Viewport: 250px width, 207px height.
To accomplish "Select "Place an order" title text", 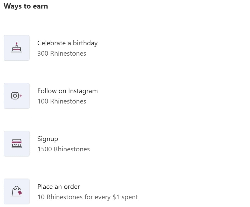I will point(59,187).
